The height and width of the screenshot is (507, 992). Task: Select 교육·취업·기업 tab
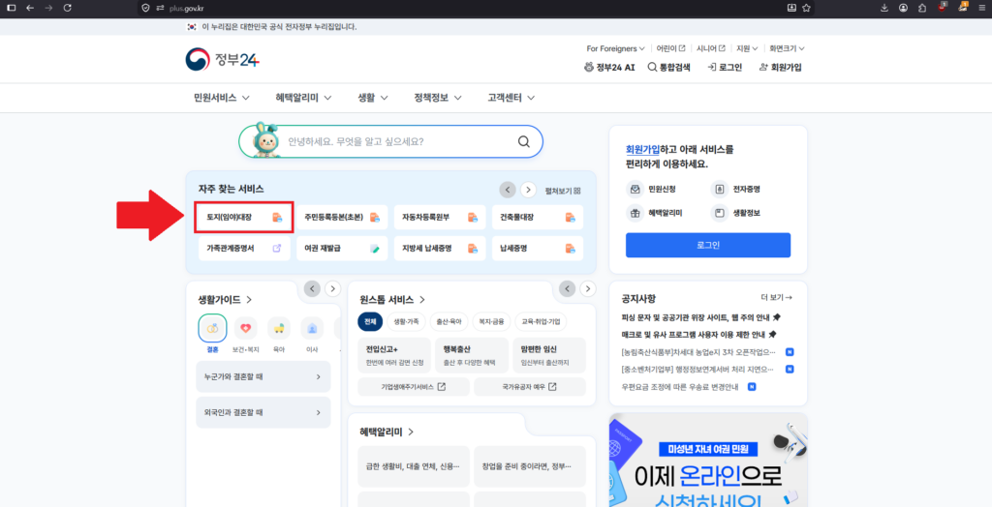541,320
